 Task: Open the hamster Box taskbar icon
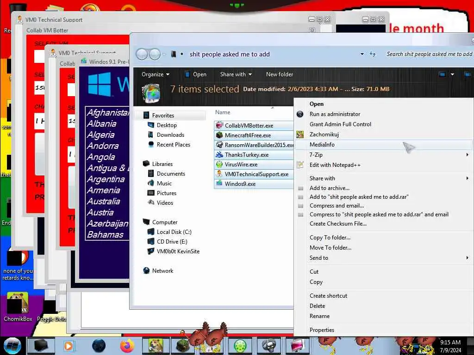click(x=156, y=346)
